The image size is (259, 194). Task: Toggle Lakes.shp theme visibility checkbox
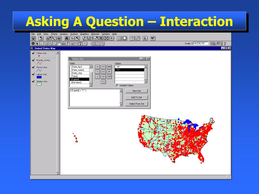33,75
